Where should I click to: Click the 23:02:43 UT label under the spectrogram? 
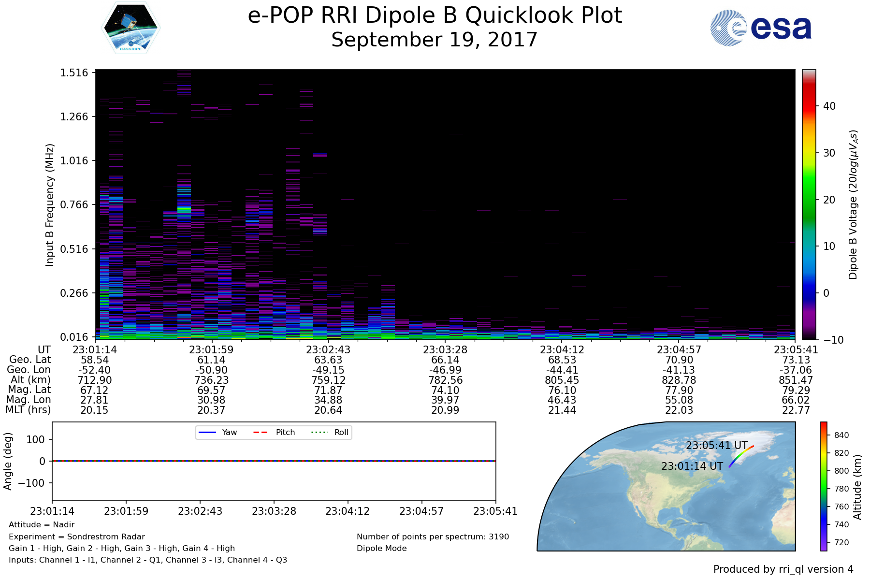(328, 349)
